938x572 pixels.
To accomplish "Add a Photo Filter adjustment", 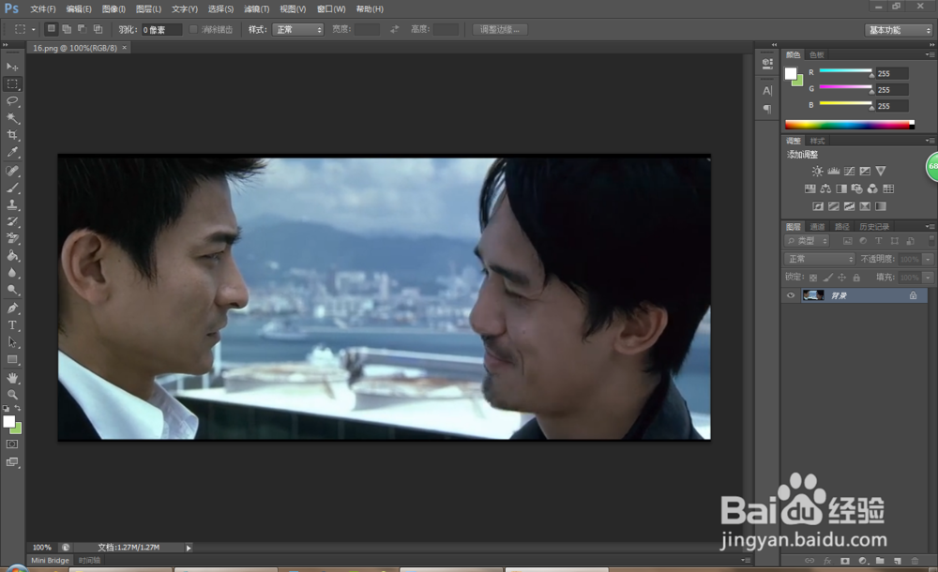I will click(856, 189).
